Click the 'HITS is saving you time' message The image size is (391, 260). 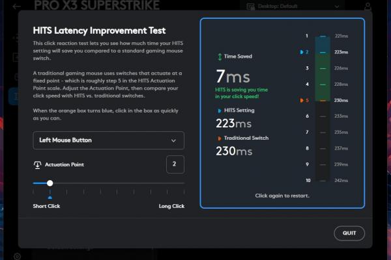tap(241, 93)
